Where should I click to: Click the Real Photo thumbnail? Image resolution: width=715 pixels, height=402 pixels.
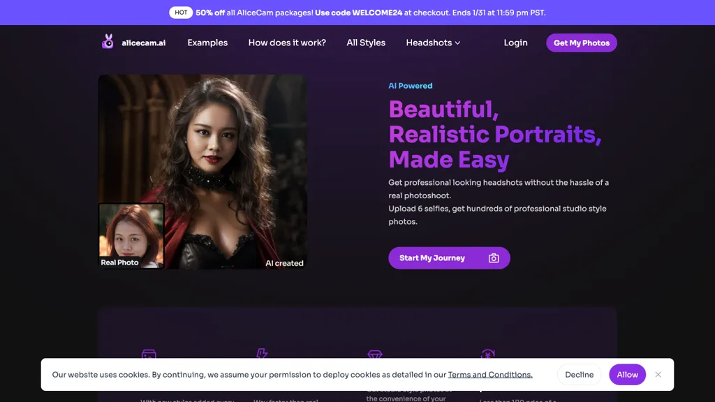pyautogui.click(x=131, y=234)
